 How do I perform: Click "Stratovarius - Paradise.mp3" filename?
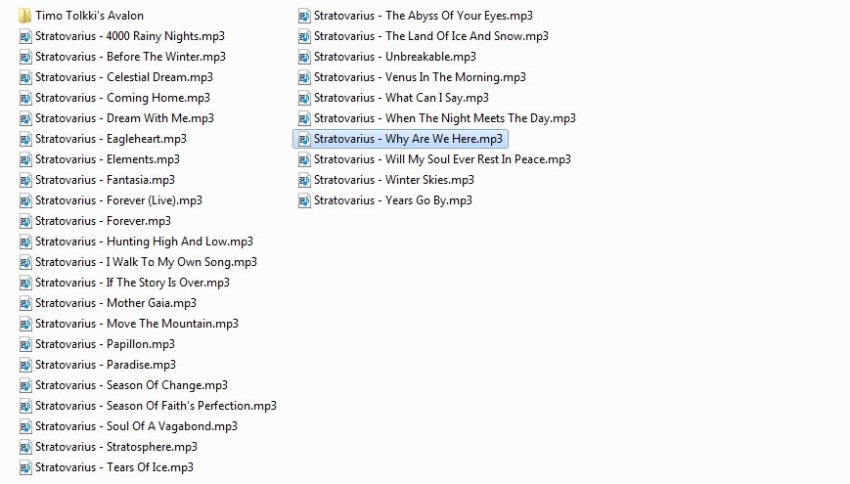click(x=106, y=366)
